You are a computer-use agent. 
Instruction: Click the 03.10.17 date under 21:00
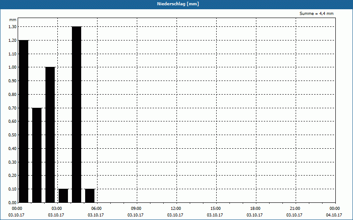pos(294,215)
